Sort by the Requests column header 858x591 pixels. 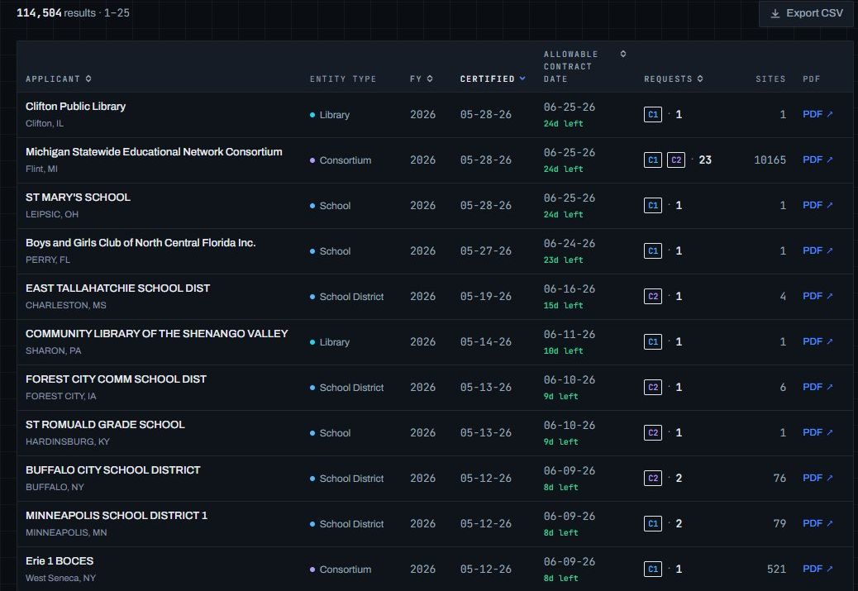pos(674,79)
